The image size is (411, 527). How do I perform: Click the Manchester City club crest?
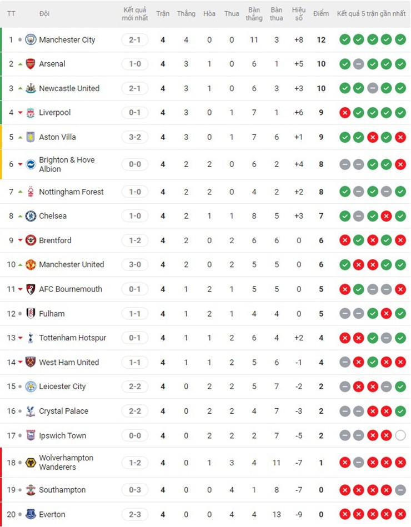tap(31, 39)
